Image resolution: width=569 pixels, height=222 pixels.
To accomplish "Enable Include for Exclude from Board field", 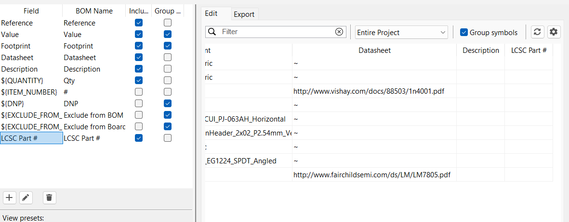I will pyautogui.click(x=139, y=126).
